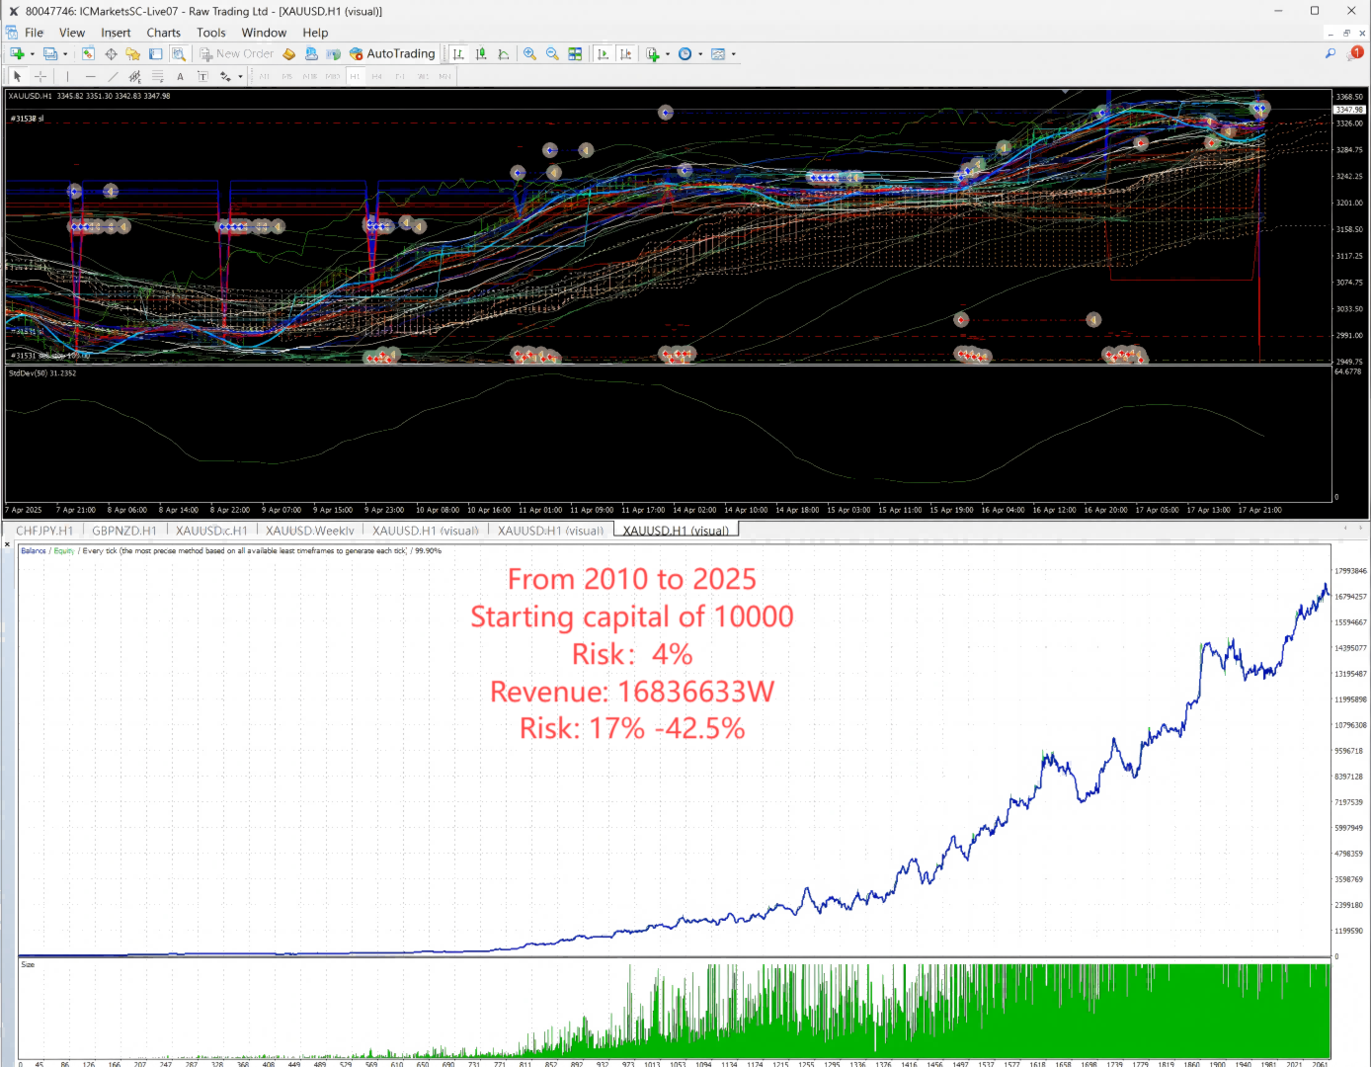Show the Market Watch panel
Viewport: 1371px width, 1067px height.
[88, 54]
